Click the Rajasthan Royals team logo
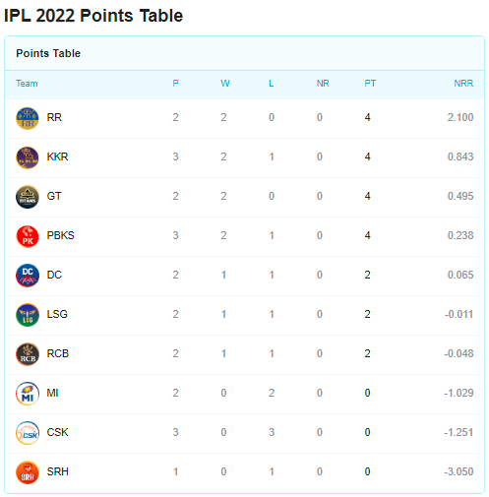The image size is (489, 497). 28,118
